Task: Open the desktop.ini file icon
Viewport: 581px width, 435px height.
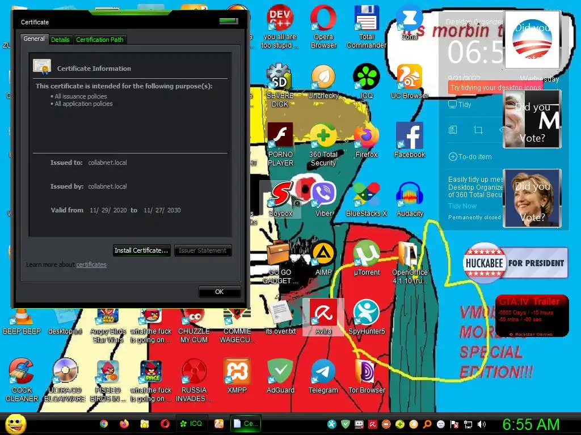Action: click(x=65, y=322)
